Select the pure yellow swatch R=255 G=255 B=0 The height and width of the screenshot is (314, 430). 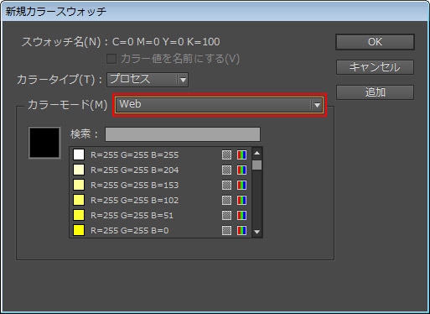pos(79,230)
